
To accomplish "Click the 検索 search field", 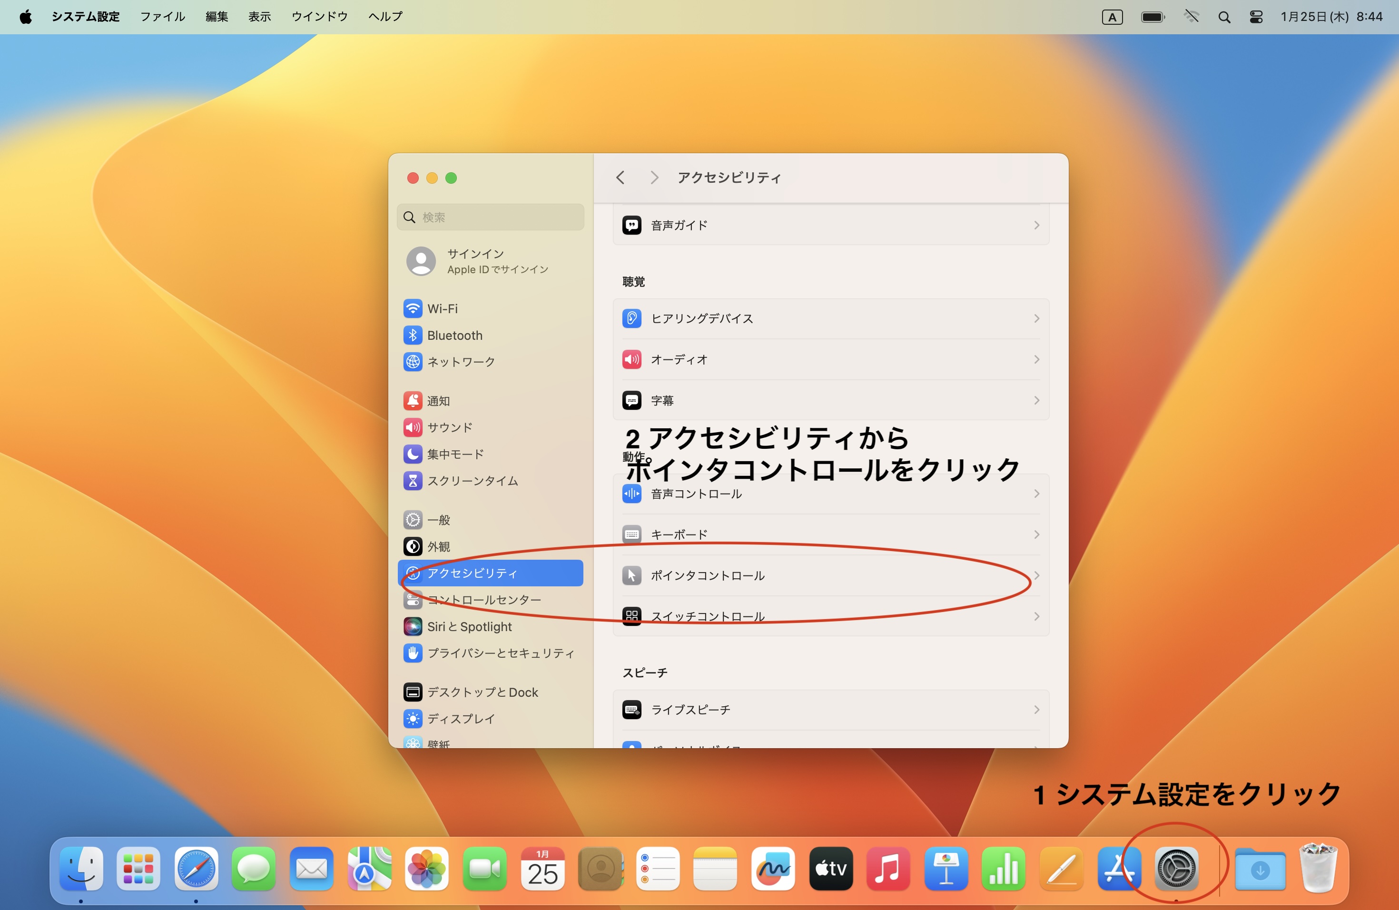I will point(490,218).
